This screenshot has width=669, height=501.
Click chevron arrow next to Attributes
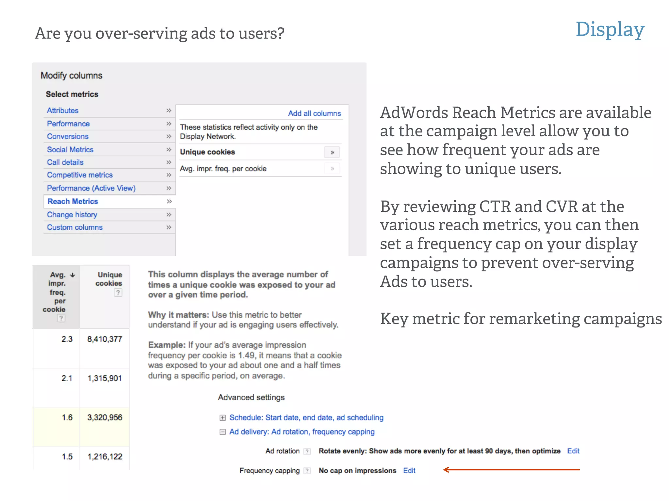coord(169,111)
